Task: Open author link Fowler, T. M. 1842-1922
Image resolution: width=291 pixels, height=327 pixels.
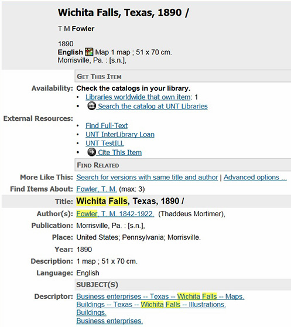Action: [x=115, y=214]
